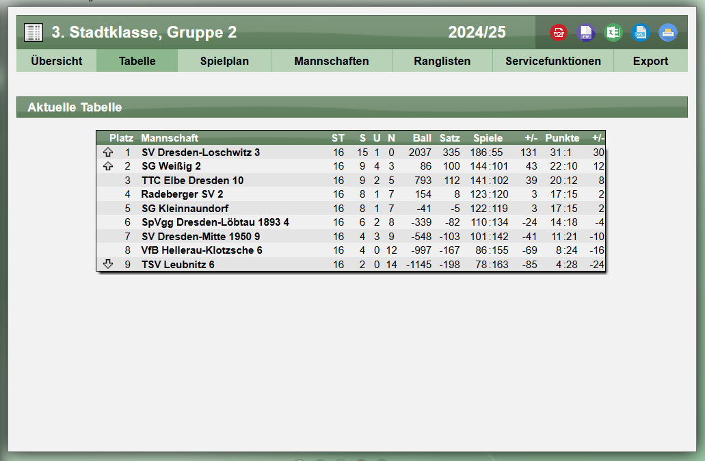Image resolution: width=705 pixels, height=461 pixels.
Task: Click the blue XML export icon
Action: pos(641,32)
